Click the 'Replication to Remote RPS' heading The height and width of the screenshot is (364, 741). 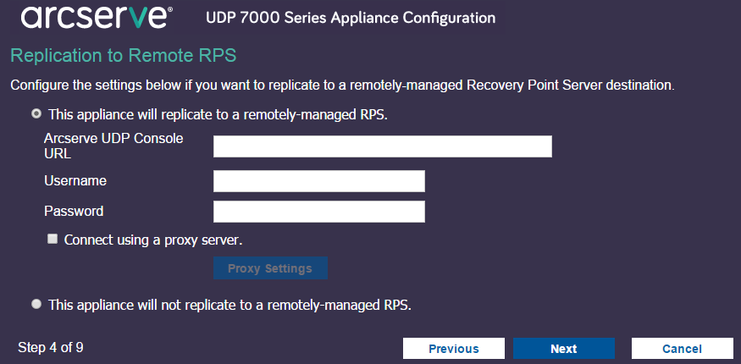(123, 57)
